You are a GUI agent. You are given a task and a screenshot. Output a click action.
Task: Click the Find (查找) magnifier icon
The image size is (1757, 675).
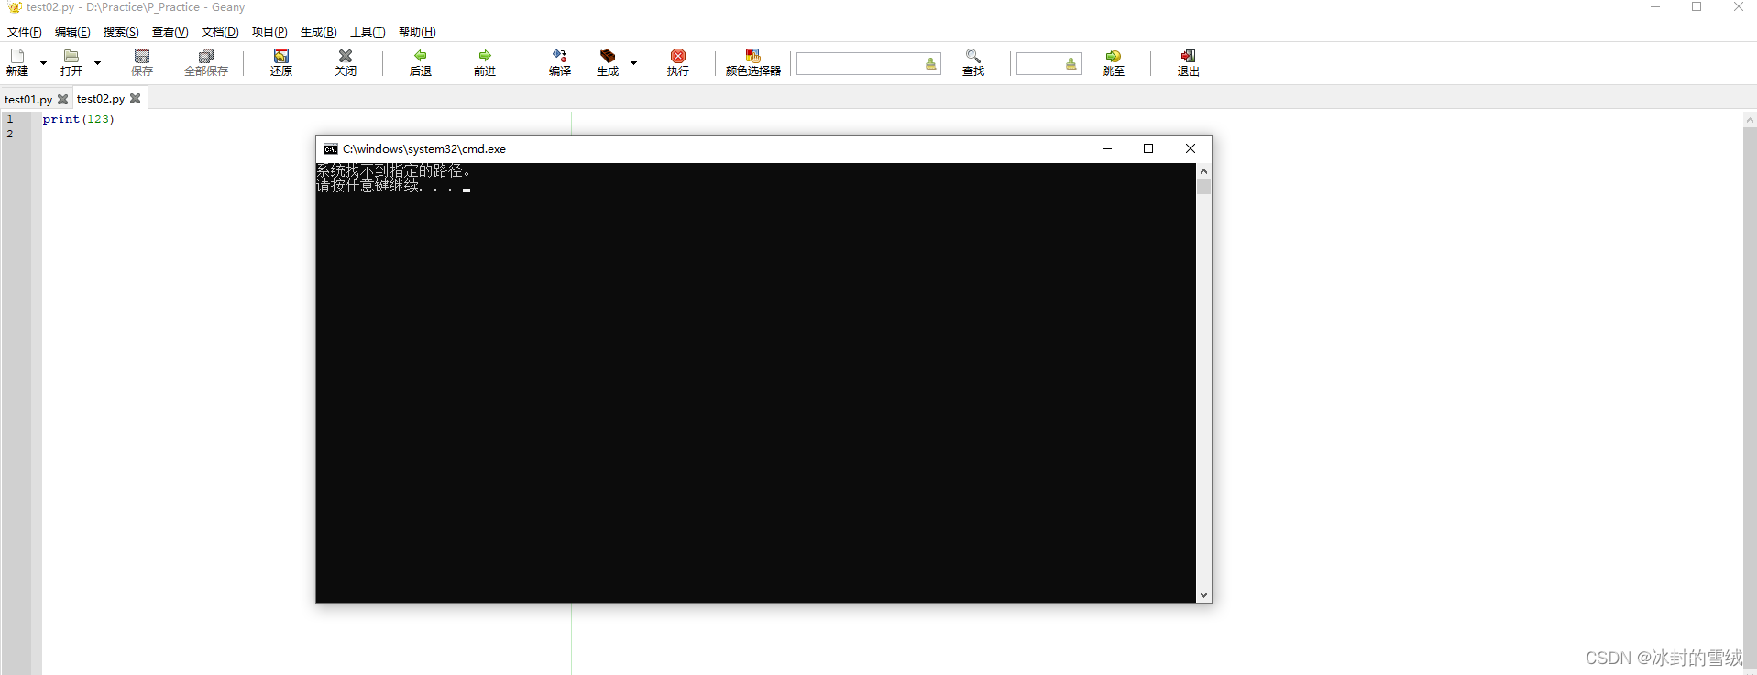click(x=973, y=56)
